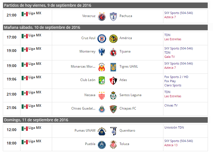Open Liga MX link at 17:00 match
213x154 pixels.
pyautogui.click(x=35, y=35)
